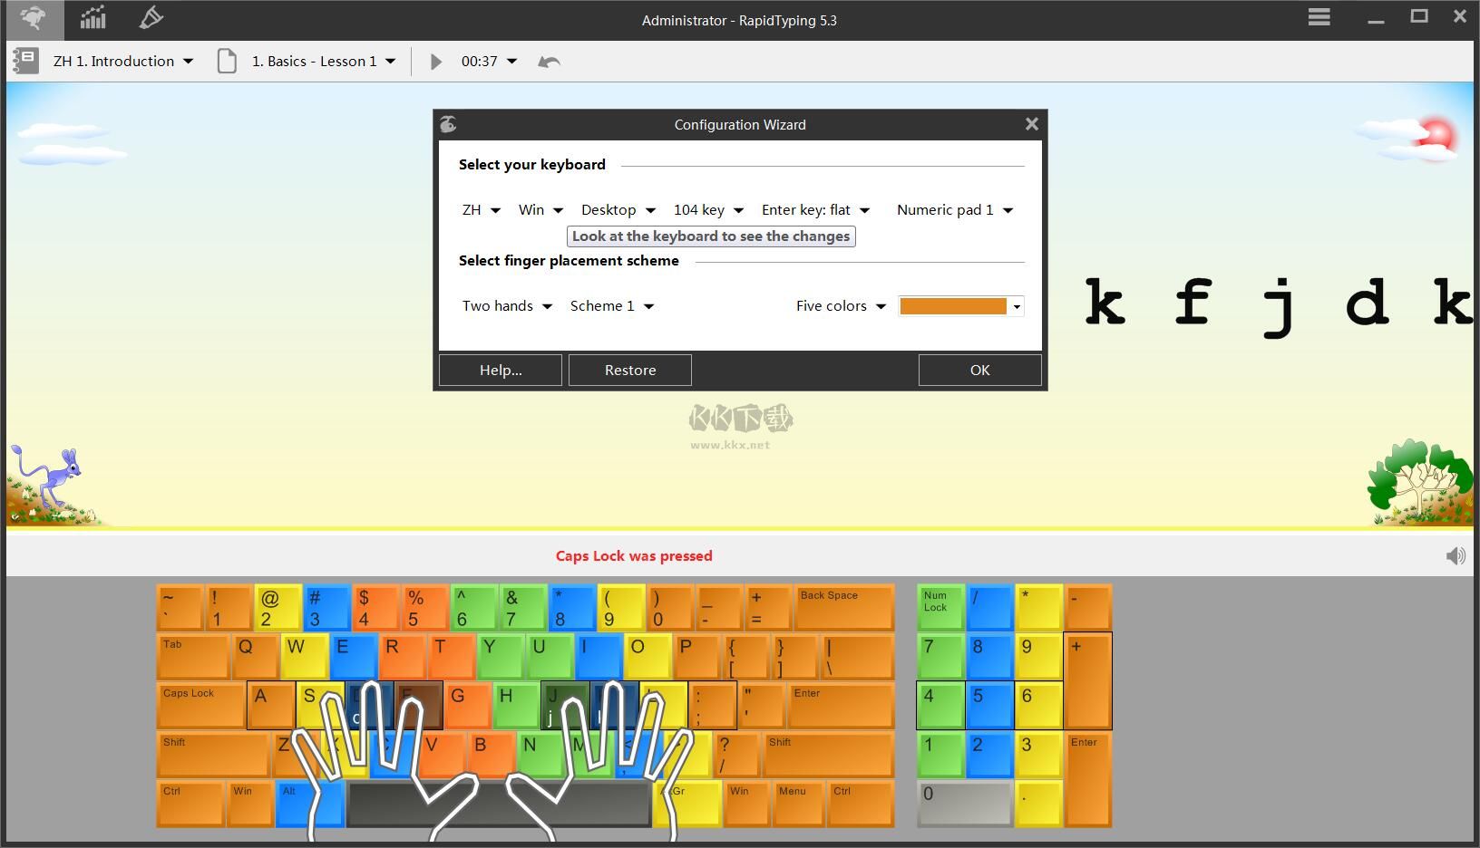Click the Help... button
1480x848 pixels.
click(501, 370)
